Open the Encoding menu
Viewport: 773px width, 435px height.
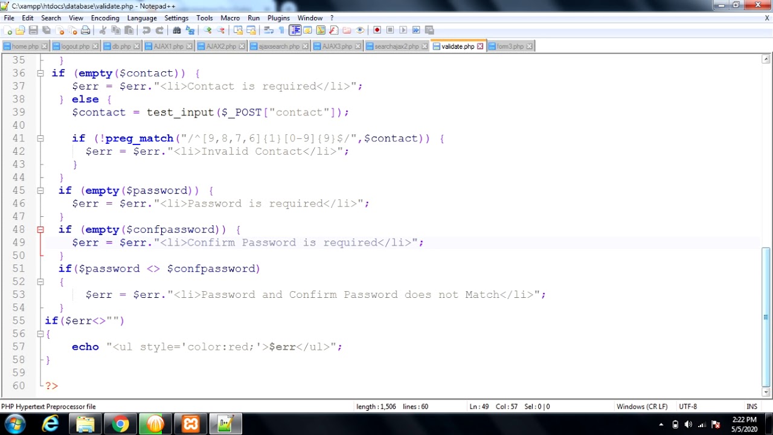click(x=105, y=18)
